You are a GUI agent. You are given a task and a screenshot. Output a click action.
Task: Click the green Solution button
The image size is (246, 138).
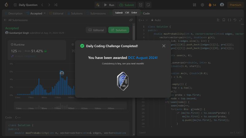point(119,30)
